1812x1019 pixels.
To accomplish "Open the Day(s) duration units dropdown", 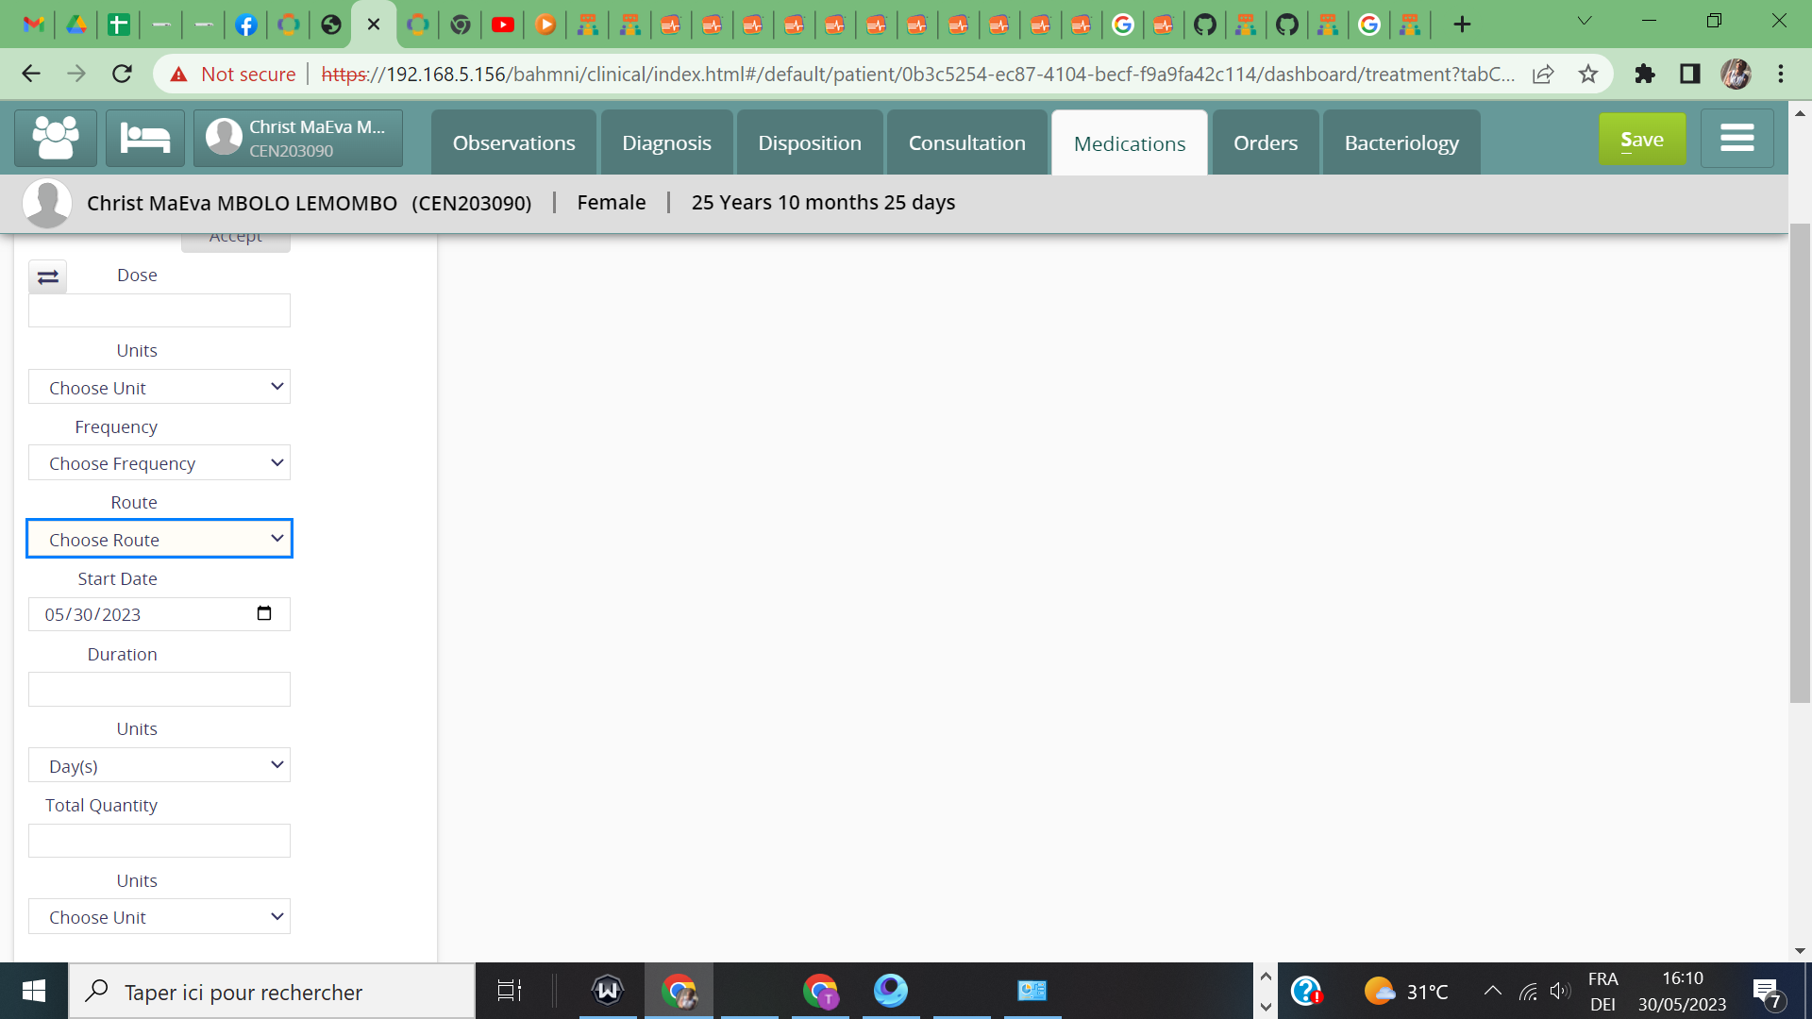I will coord(159,765).
